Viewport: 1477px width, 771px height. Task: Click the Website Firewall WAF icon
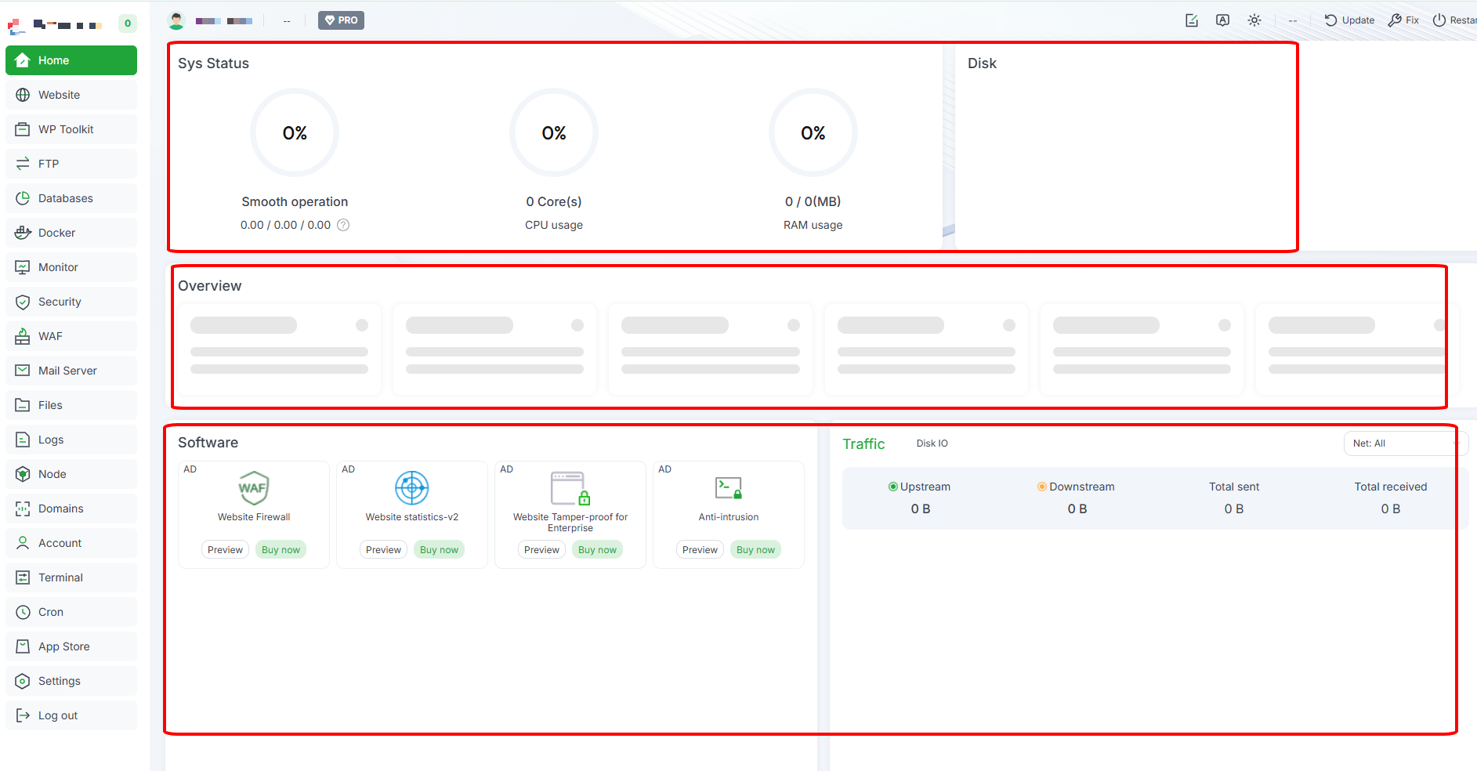point(254,488)
